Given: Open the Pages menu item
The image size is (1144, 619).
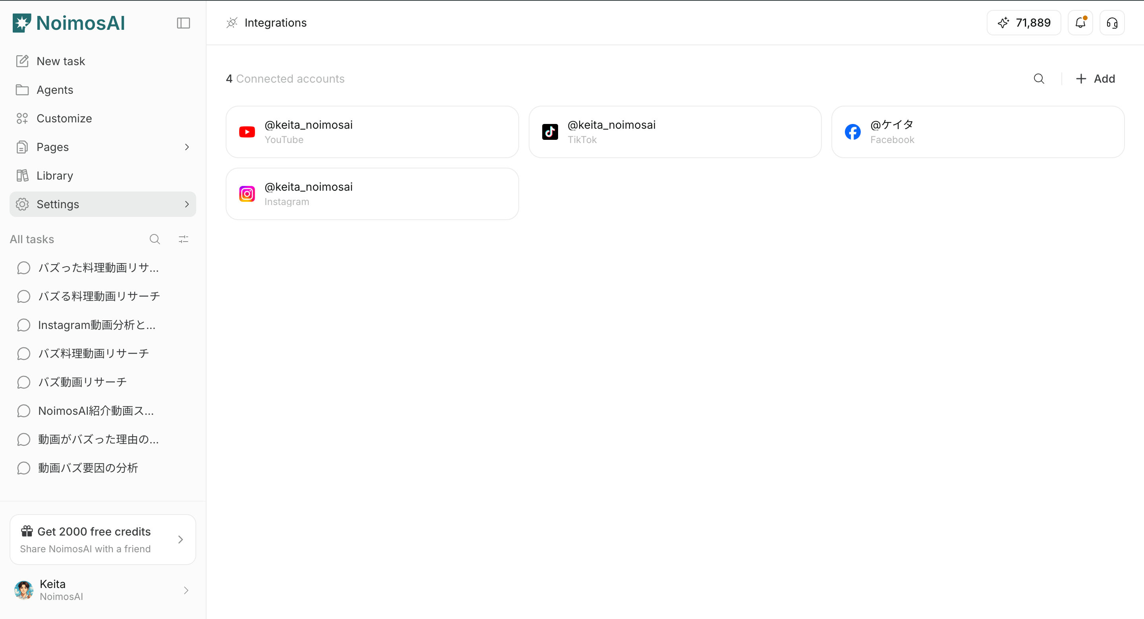Looking at the screenshot, I should (x=102, y=147).
